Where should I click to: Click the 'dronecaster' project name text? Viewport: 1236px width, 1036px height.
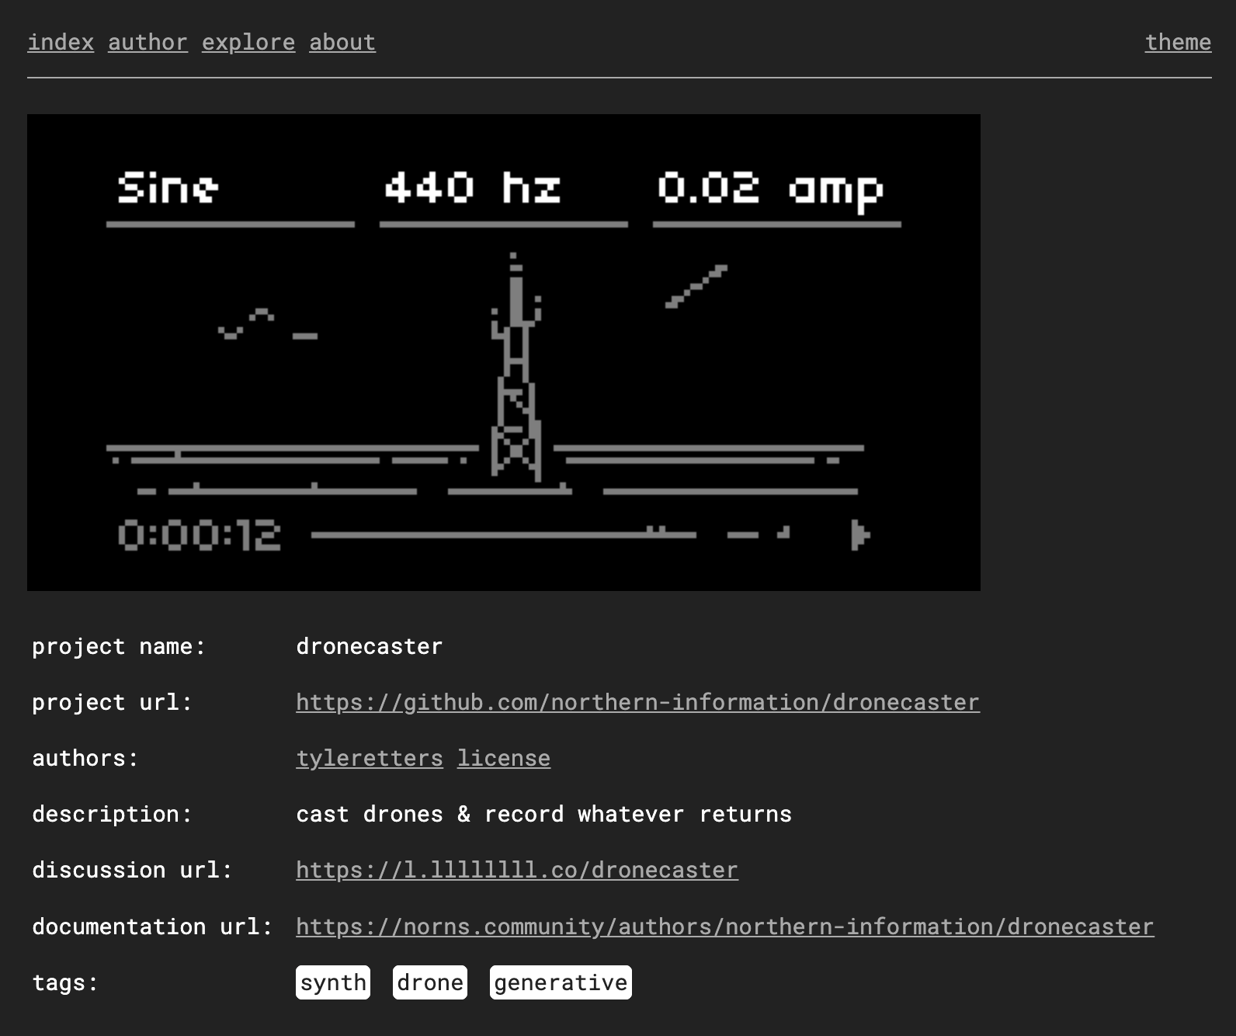pyautogui.click(x=370, y=646)
